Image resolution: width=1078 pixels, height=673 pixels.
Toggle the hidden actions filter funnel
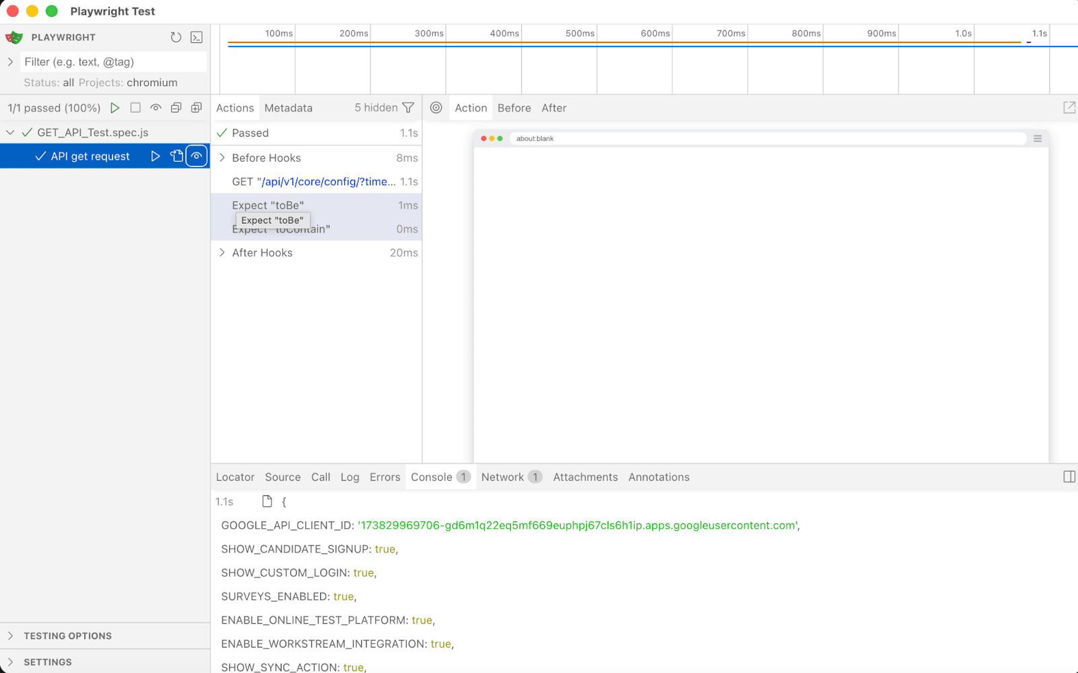click(408, 108)
